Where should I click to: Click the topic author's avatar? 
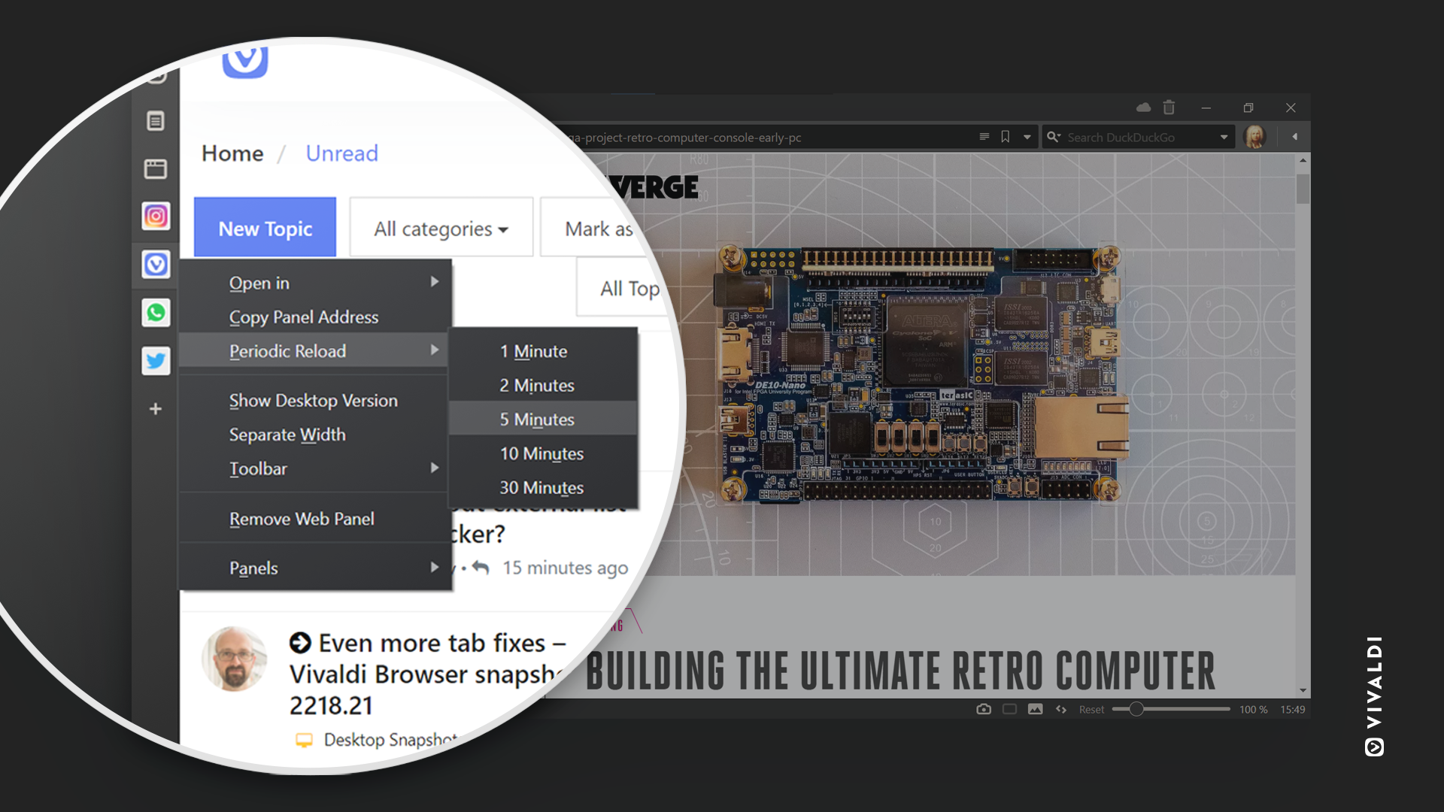(x=235, y=659)
